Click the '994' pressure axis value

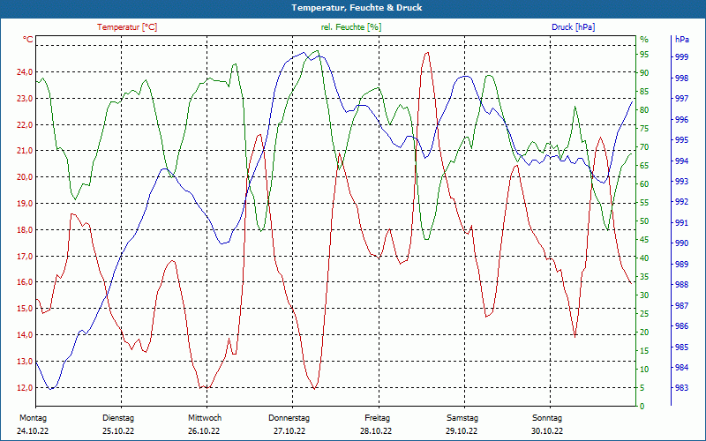(681, 161)
